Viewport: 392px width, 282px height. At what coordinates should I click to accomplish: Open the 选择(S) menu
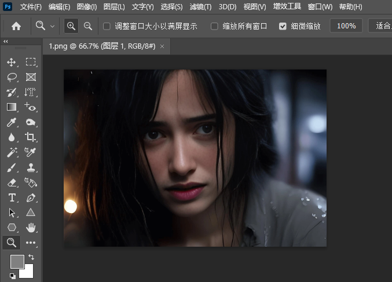click(x=171, y=7)
